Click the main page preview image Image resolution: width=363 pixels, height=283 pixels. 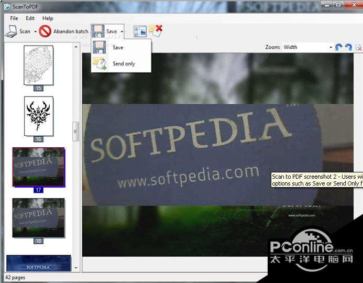coord(217,155)
